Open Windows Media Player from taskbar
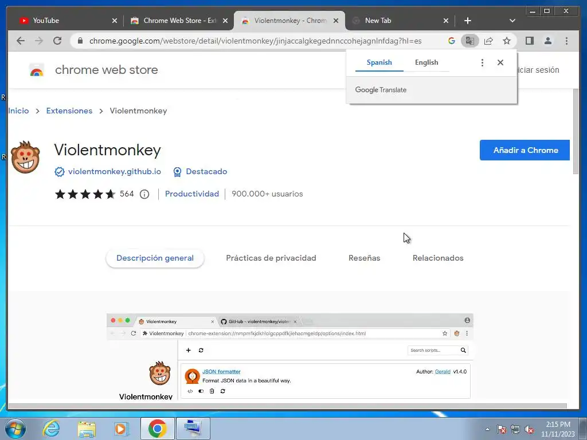This screenshot has width=587, height=440. [121, 429]
